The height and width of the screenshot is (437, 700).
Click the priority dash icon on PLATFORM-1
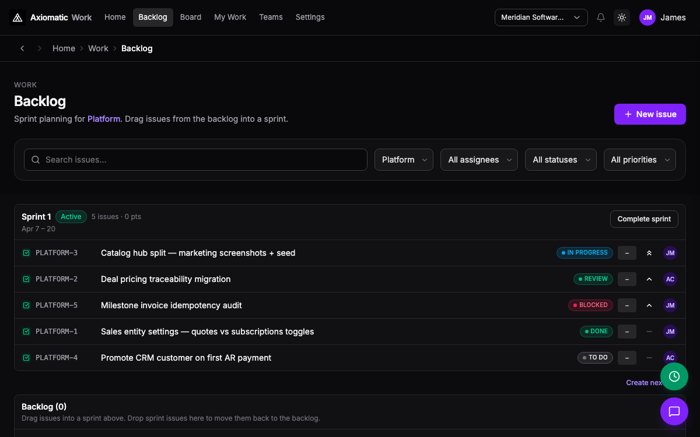point(649,332)
